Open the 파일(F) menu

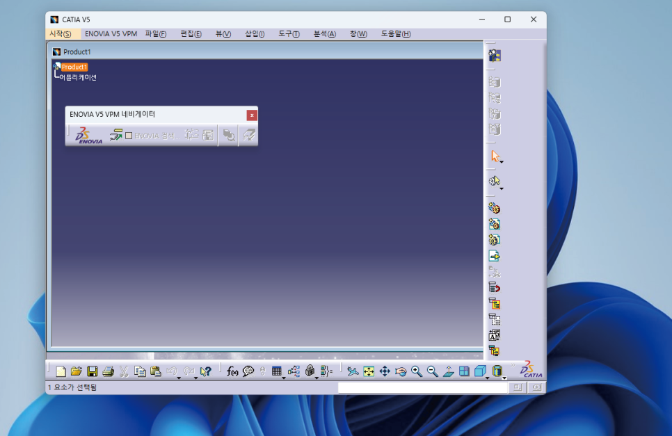pyautogui.click(x=156, y=34)
